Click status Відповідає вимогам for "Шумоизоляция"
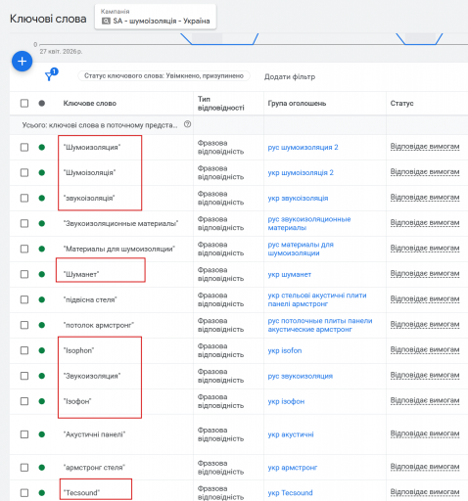Screen dimensions: 468x501 click(425, 147)
